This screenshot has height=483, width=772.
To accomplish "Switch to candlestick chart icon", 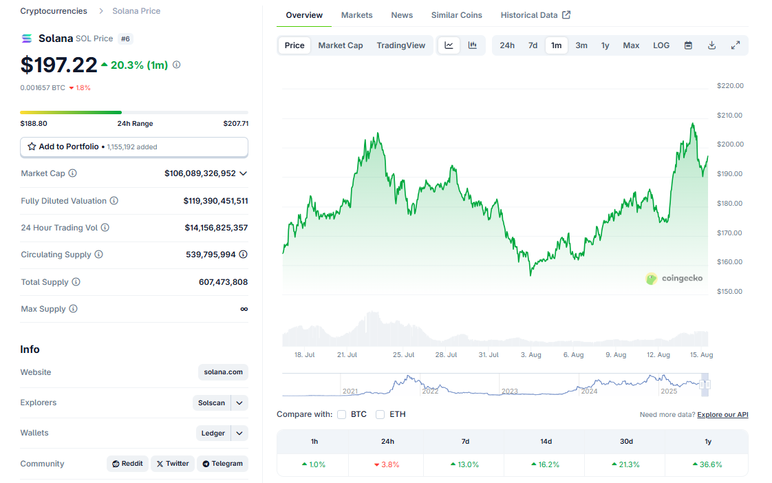I will pos(473,45).
